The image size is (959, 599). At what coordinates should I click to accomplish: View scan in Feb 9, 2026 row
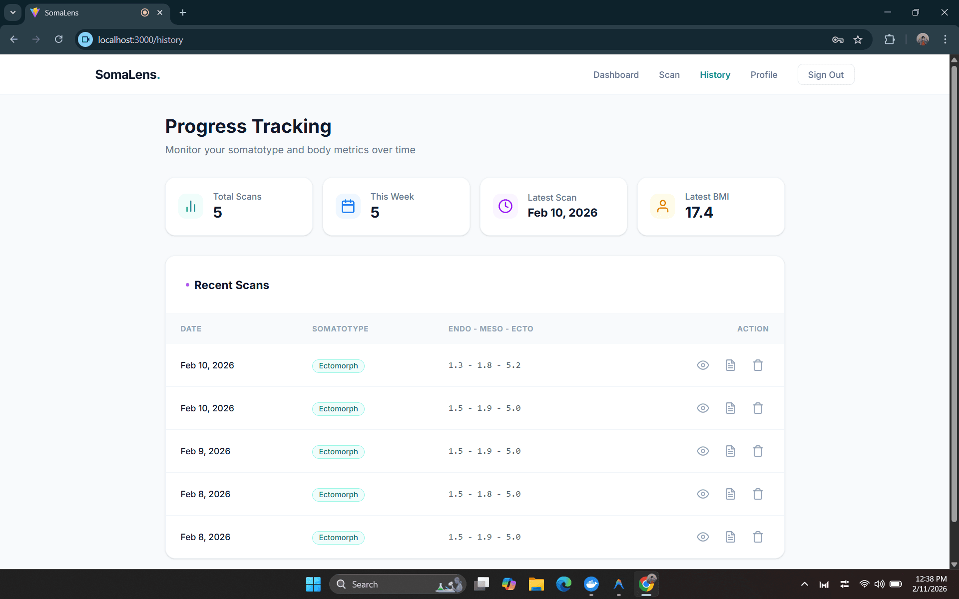click(703, 451)
